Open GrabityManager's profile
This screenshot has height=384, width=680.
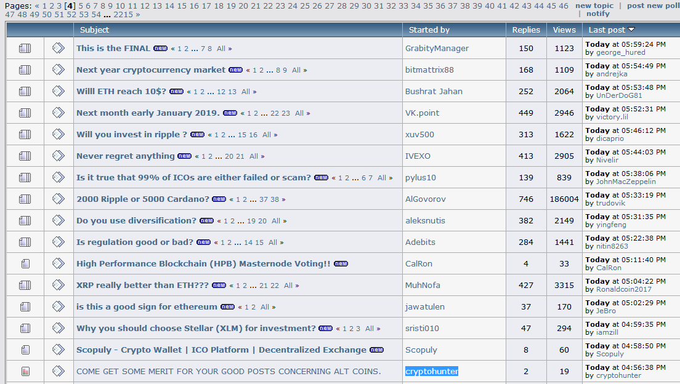click(x=437, y=48)
